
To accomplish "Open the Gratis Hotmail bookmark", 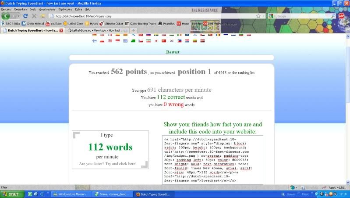I will click(x=33, y=24).
